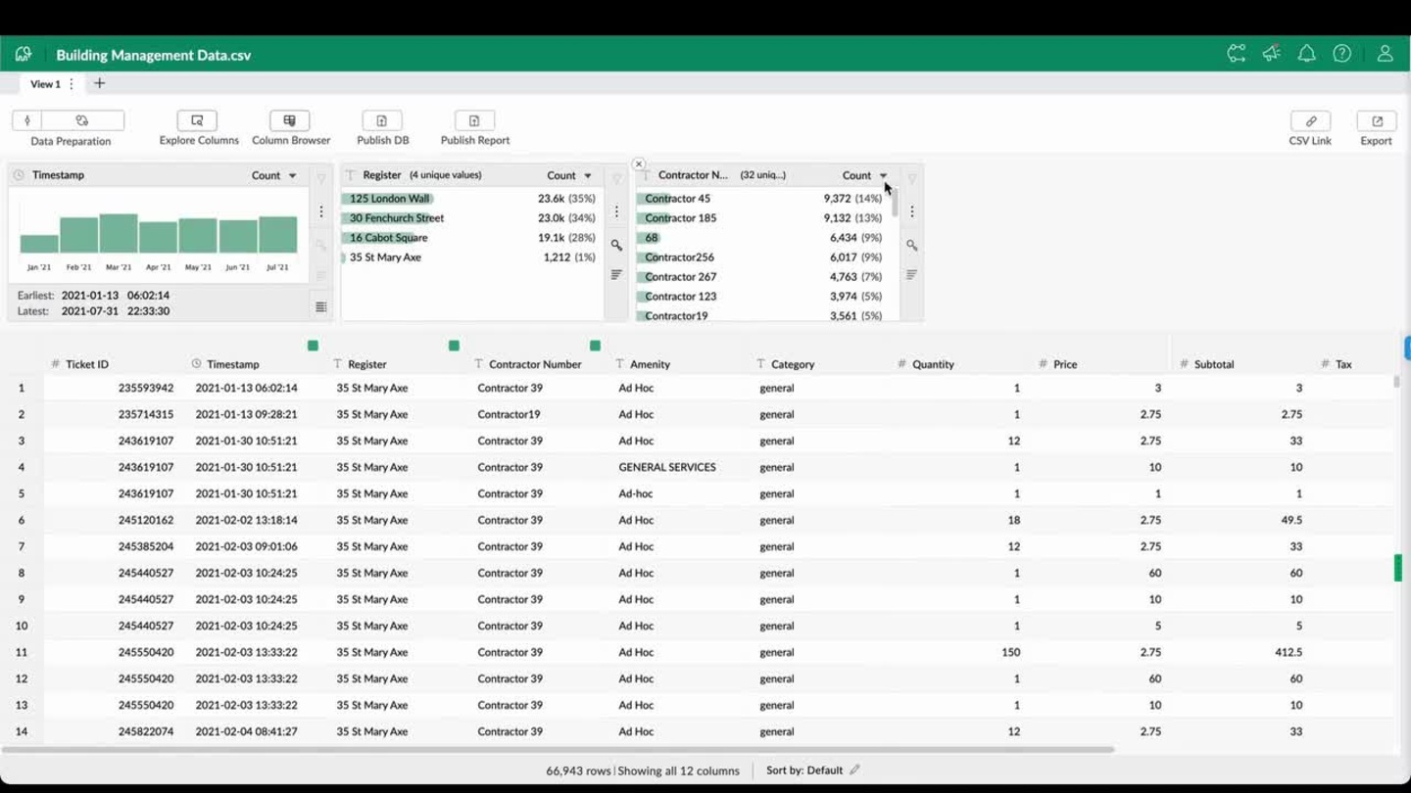Edit sort order with pencil icon
The width and height of the screenshot is (1411, 793).
point(854,770)
